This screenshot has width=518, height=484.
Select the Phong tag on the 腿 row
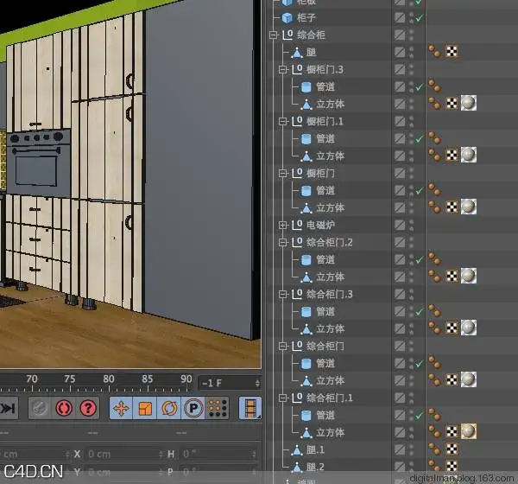(434, 52)
